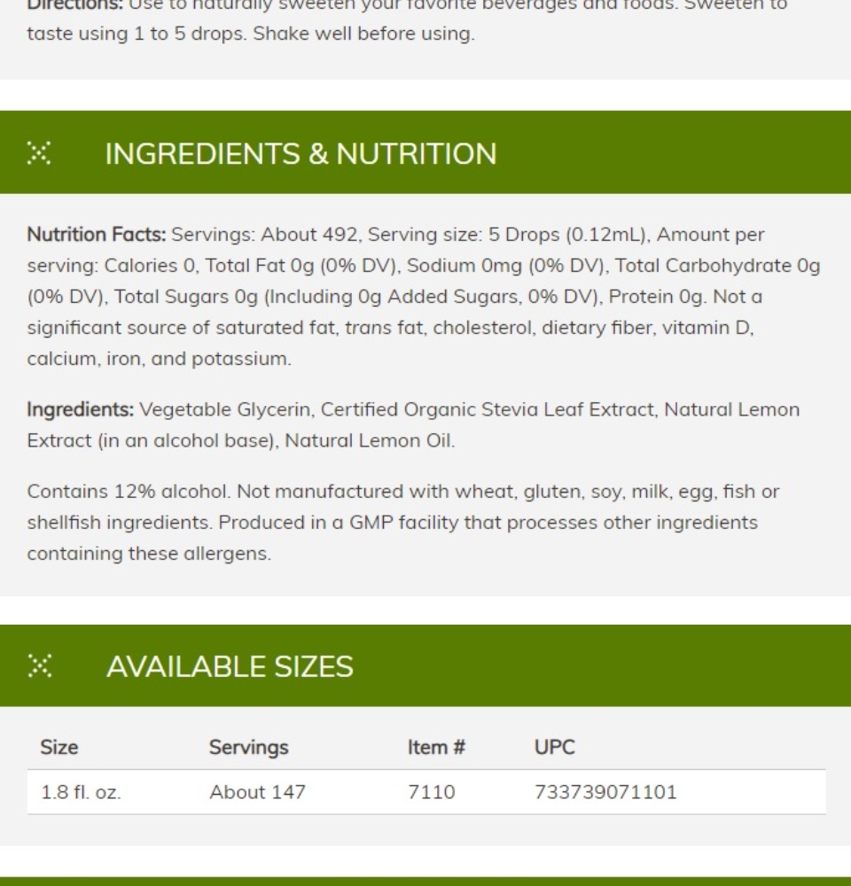Click the UPC column header

tap(555, 748)
